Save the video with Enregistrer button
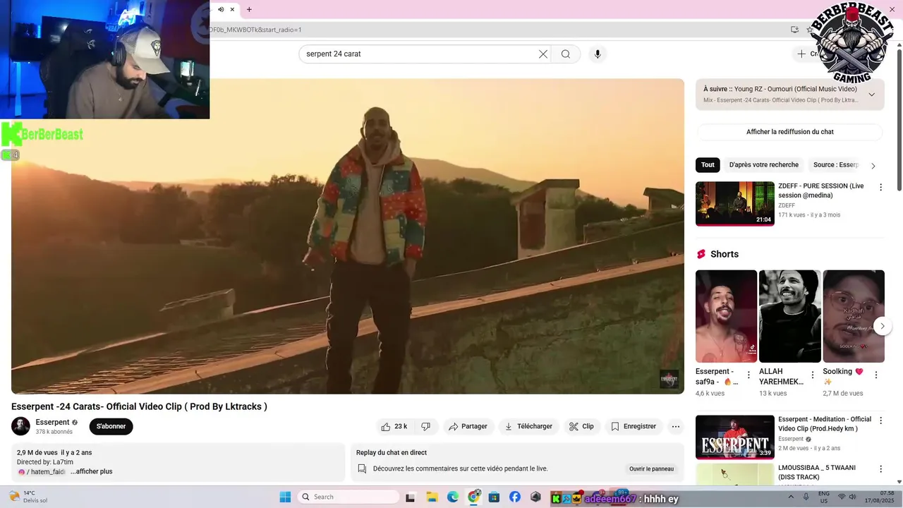 [634, 426]
